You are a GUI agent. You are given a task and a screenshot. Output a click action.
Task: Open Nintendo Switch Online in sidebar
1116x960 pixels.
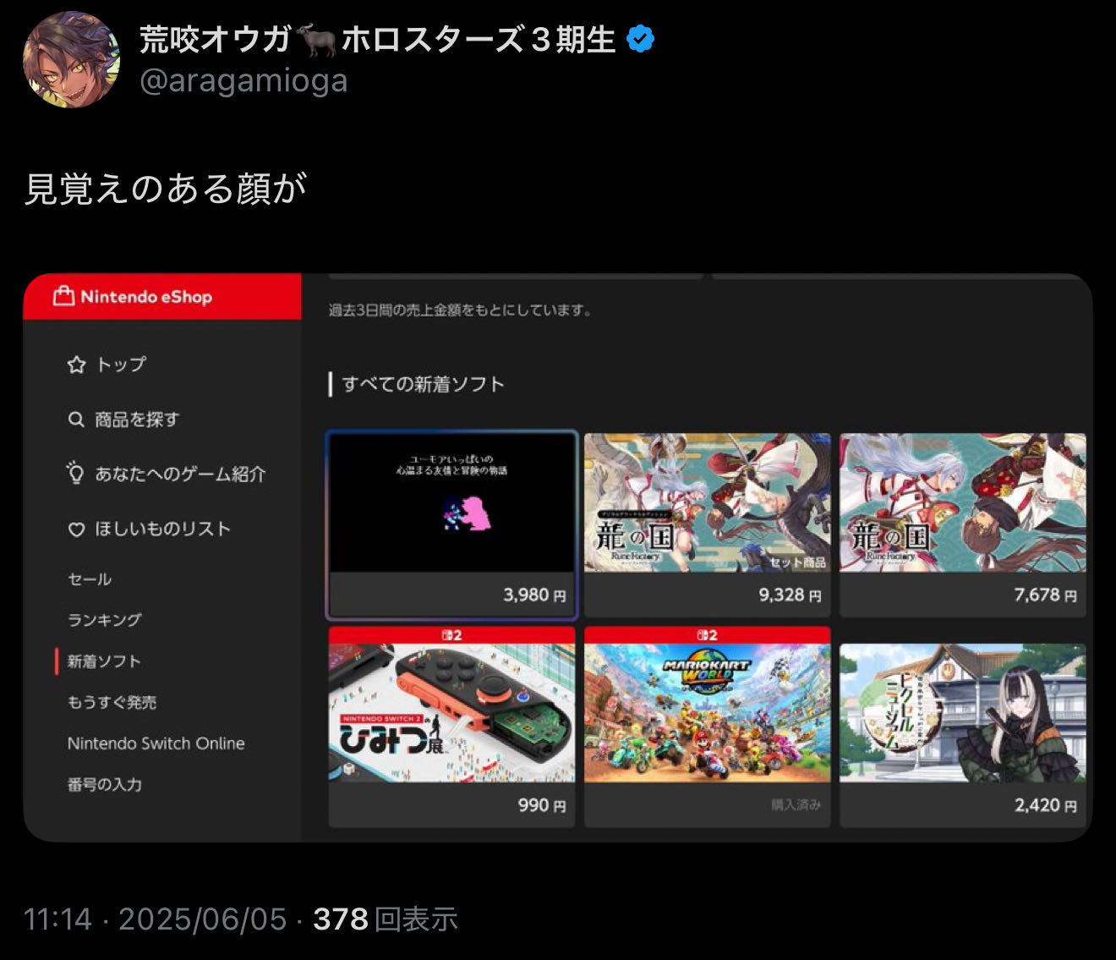click(x=156, y=743)
